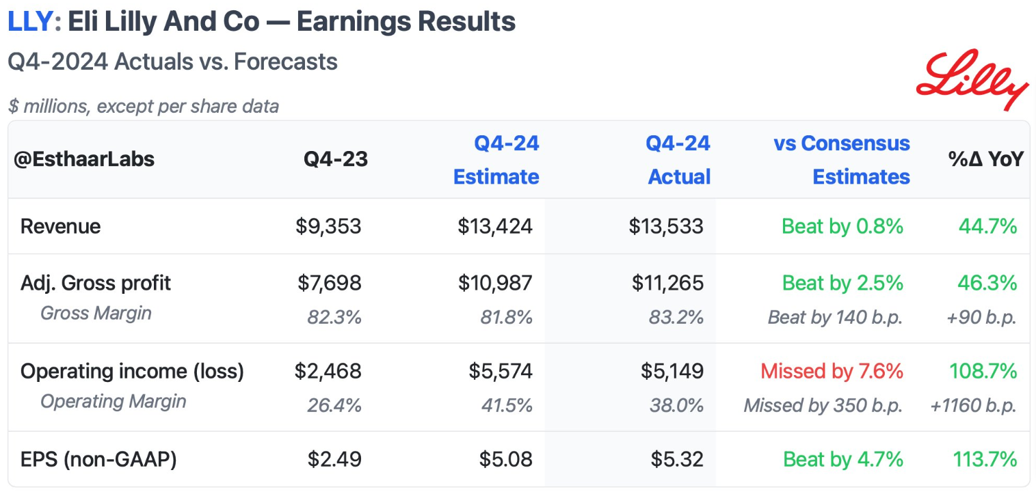Select the Q4-23 column header

pyautogui.click(x=336, y=160)
